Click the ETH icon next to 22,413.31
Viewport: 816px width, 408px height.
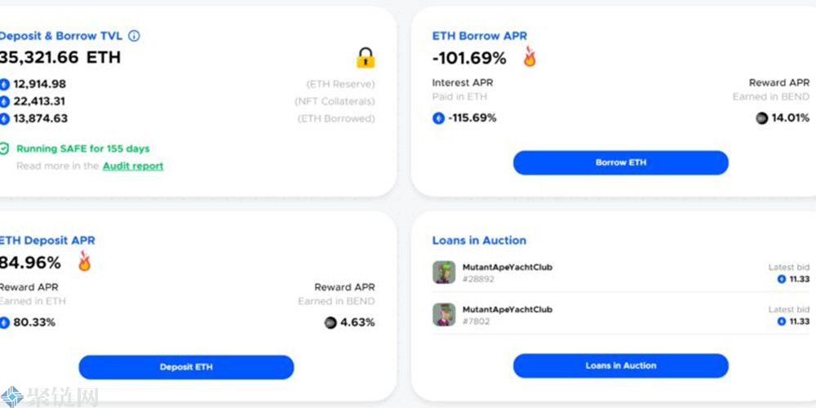(x=5, y=101)
